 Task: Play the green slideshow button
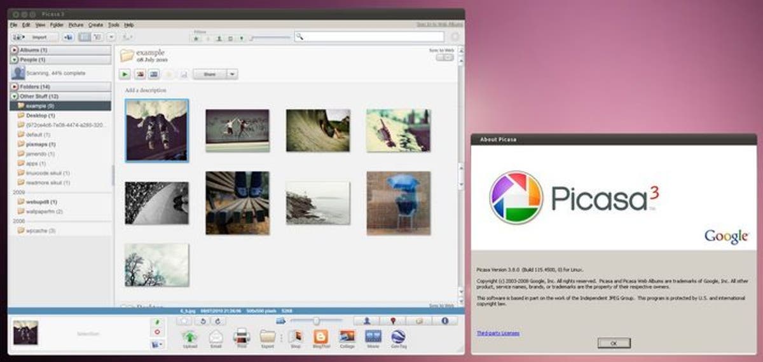click(125, 74)
